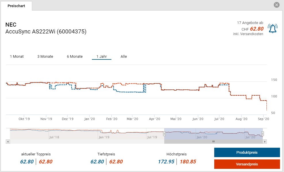Open the Preischart tab
Screen dimensions: 284x172
(x=16, y=6)
